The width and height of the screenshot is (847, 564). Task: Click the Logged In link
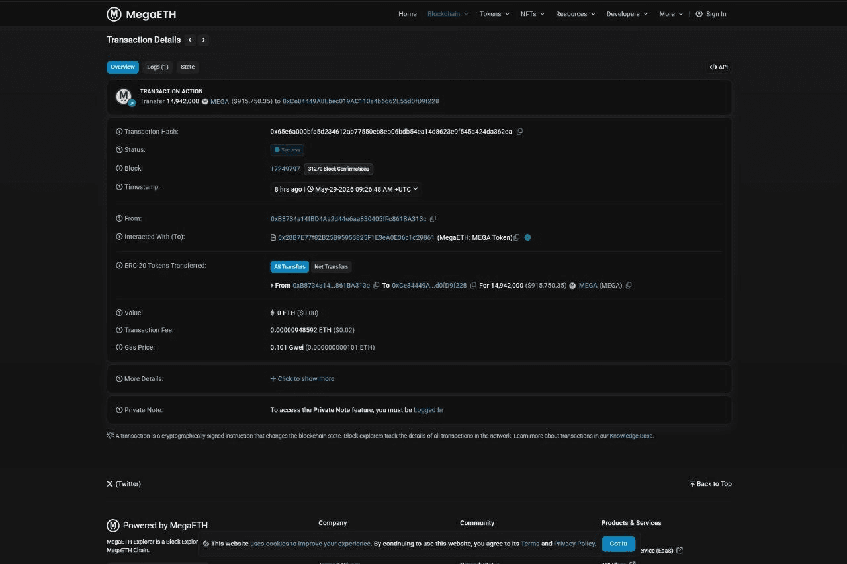click(428, 410)
